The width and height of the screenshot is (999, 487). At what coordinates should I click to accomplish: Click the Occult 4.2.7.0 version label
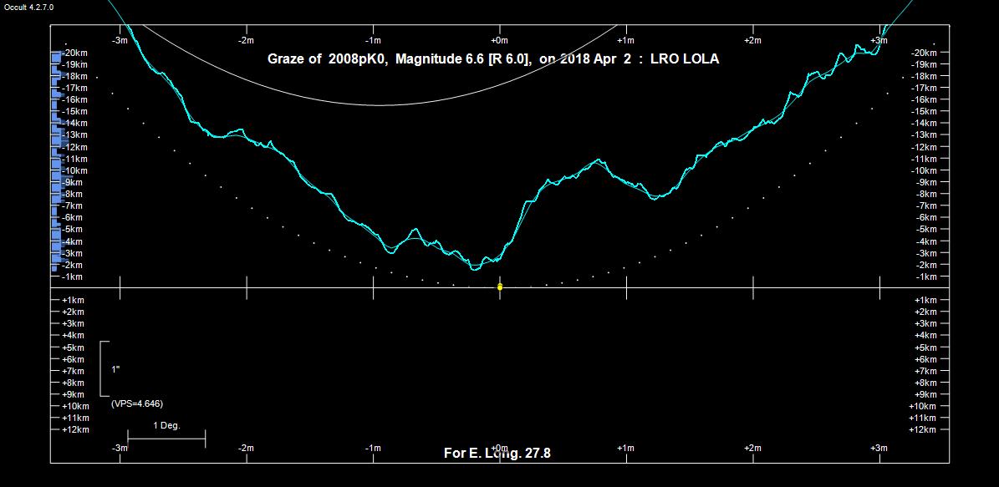[x=29, y=8]
